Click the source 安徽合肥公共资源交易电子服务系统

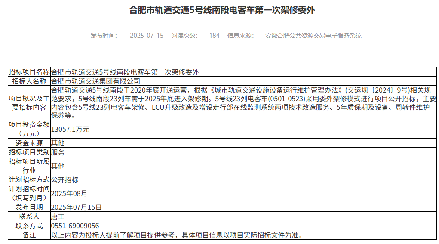(313, 36)
